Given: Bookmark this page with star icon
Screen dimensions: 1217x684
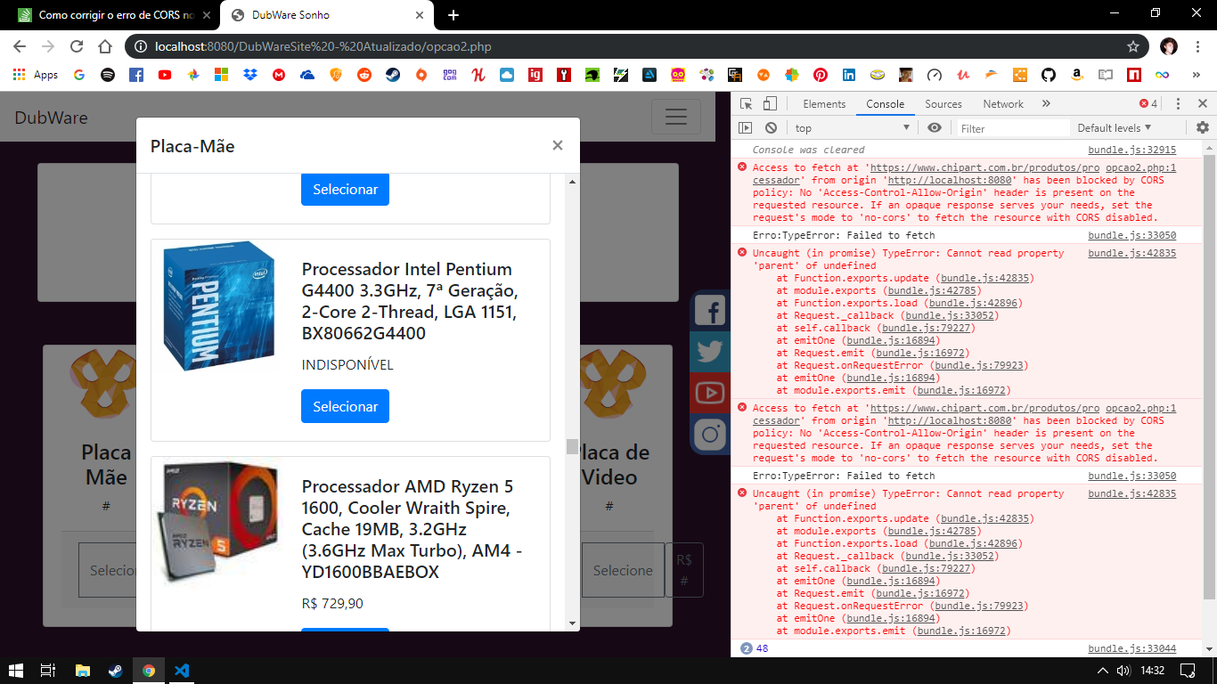Looking at the screenshot, I should [x=1133, y=46].
